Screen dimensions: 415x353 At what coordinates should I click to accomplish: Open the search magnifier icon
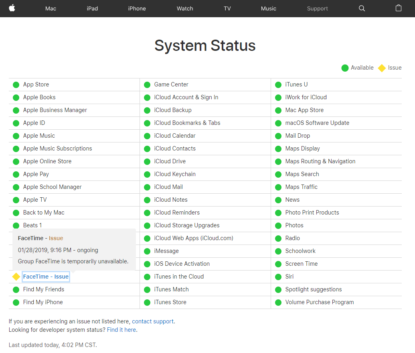click(362, 8)
